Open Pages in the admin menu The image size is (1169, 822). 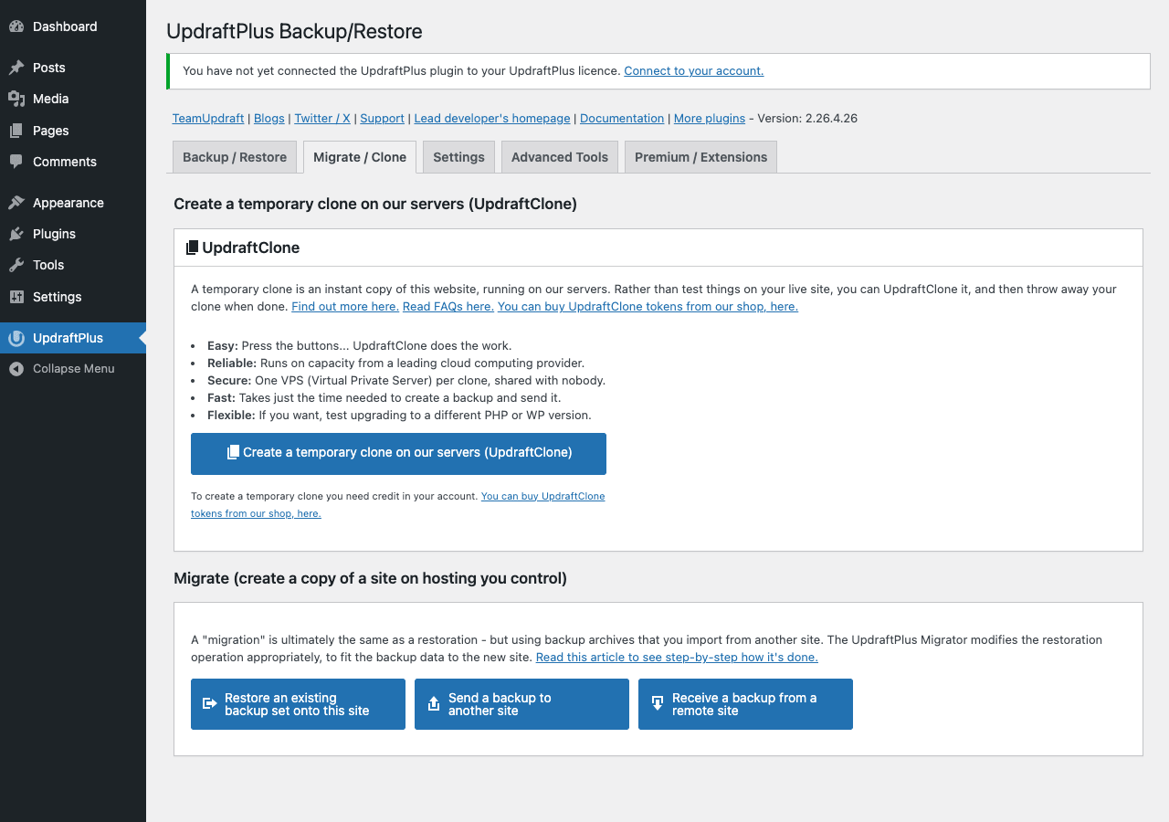(x=73, y=131)
